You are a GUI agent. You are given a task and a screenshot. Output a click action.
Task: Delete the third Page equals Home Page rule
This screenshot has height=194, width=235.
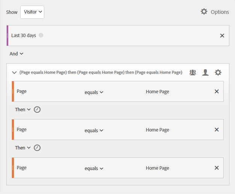click(x=217, y=168)
